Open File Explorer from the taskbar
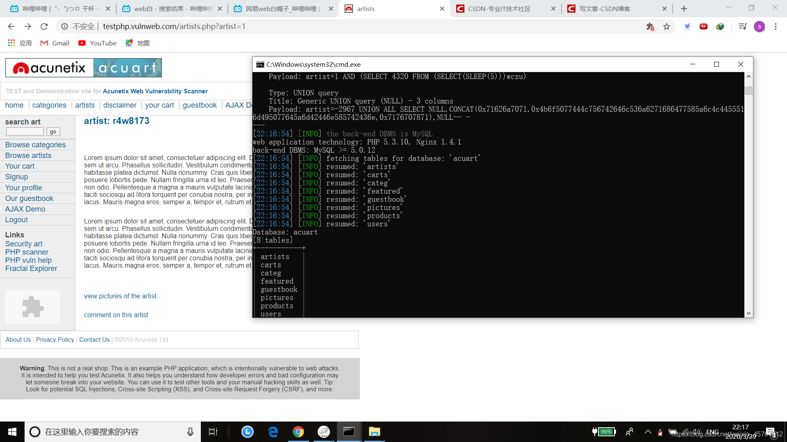 [x=374, y=432]
